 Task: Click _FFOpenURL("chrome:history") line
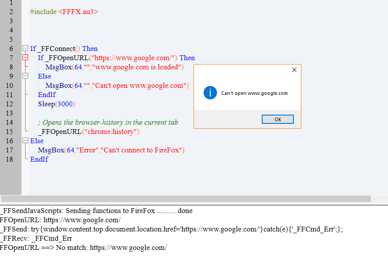pos(88,131)
